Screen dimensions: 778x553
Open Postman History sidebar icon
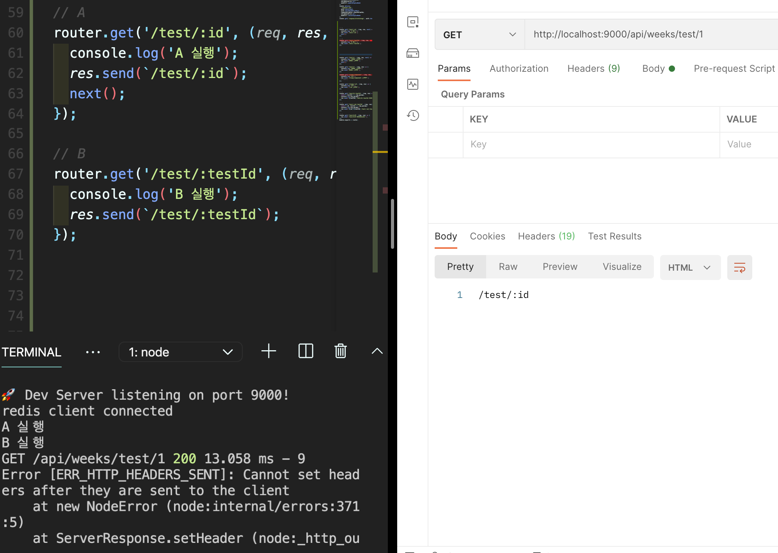(413, 115)
